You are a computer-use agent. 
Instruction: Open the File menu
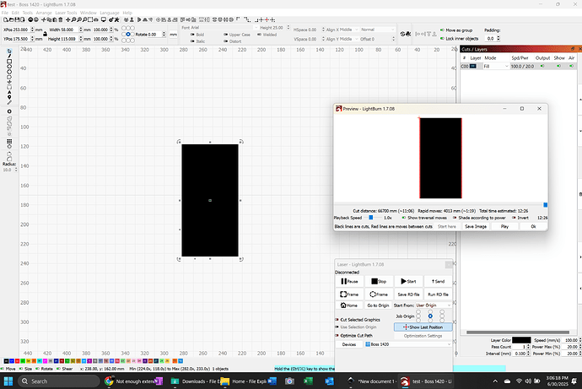5,13
